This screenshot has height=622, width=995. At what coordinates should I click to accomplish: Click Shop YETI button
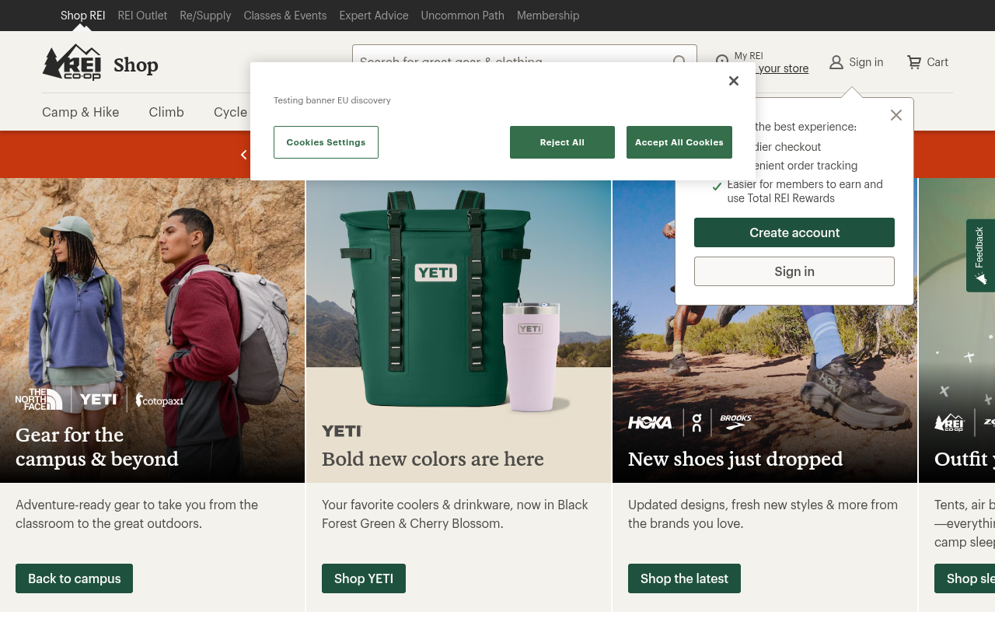(x=364, y=578)
